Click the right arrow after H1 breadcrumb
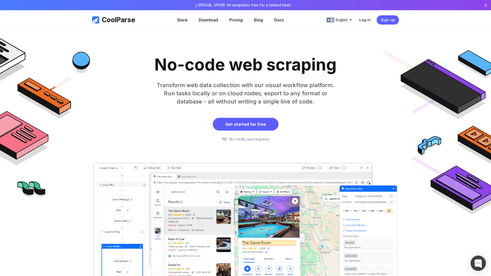491x276 pixels. (393, 211)
